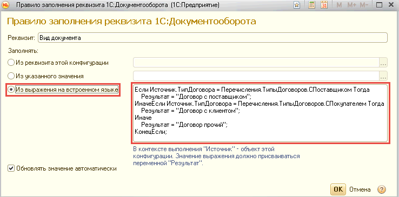
Task: Click into the expression code text area
Action: click(x=260, y=113)
